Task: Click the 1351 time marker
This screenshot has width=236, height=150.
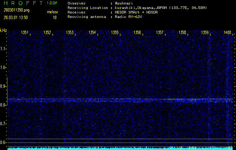Action: [25, 33]
